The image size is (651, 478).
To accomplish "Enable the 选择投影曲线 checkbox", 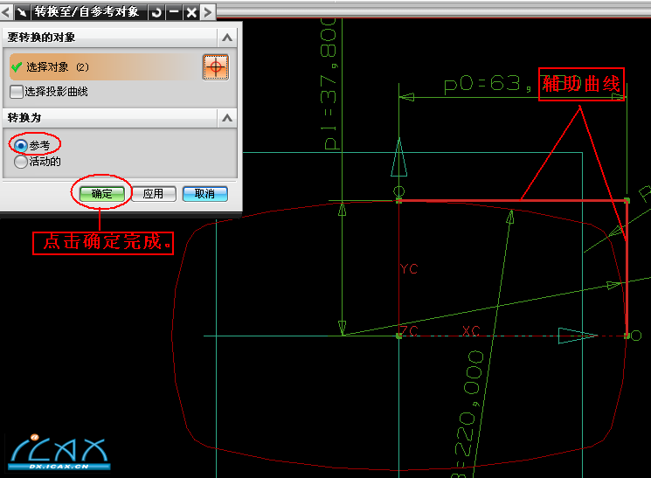I will coord(17,92).
